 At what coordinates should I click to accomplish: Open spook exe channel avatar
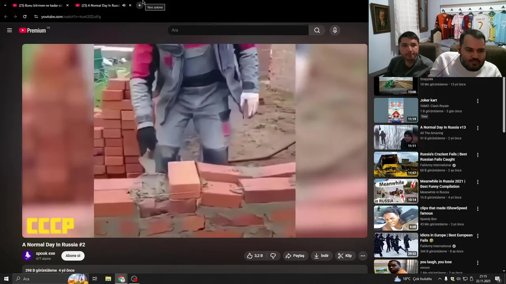click(28, 256)
